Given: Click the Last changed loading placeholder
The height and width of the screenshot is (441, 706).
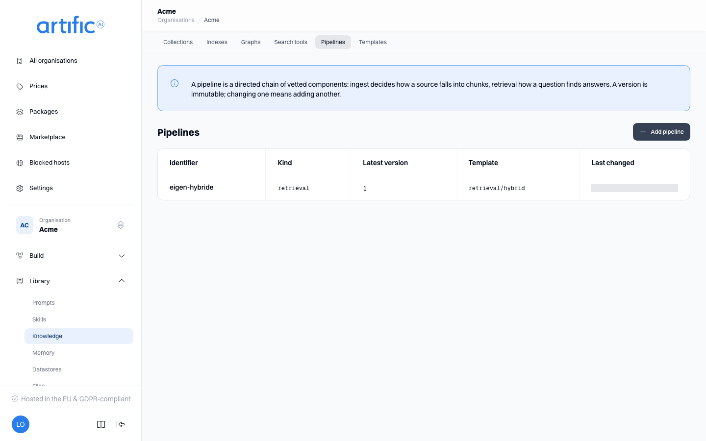Looking at the screenshot, I should point(634,188).
